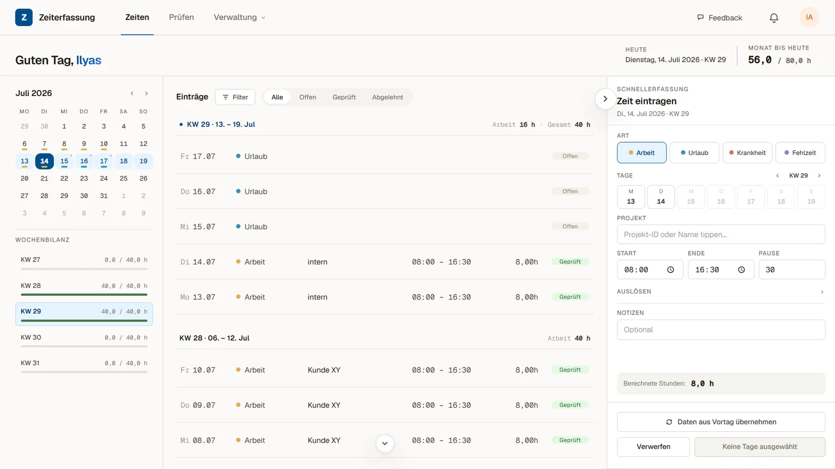Go to previous month in calendar
This screenshot has height=469, width=835.
[x=132, y=93]
